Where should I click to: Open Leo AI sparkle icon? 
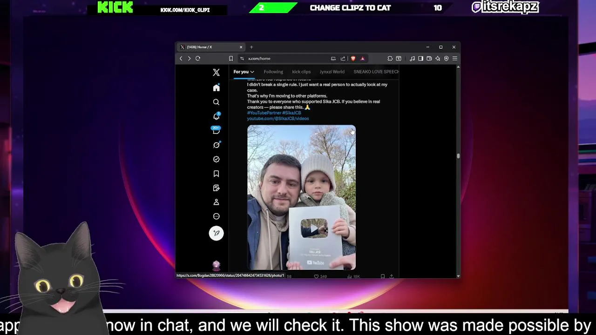438,59
